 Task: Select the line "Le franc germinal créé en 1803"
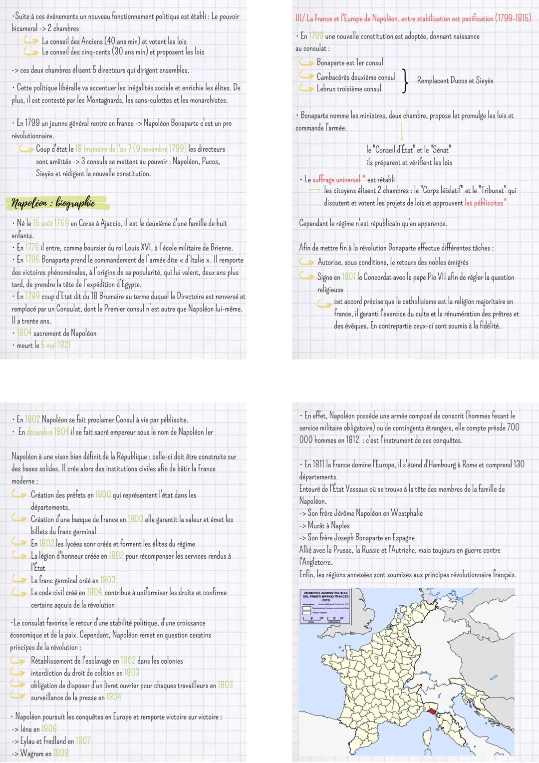[73, 580]
